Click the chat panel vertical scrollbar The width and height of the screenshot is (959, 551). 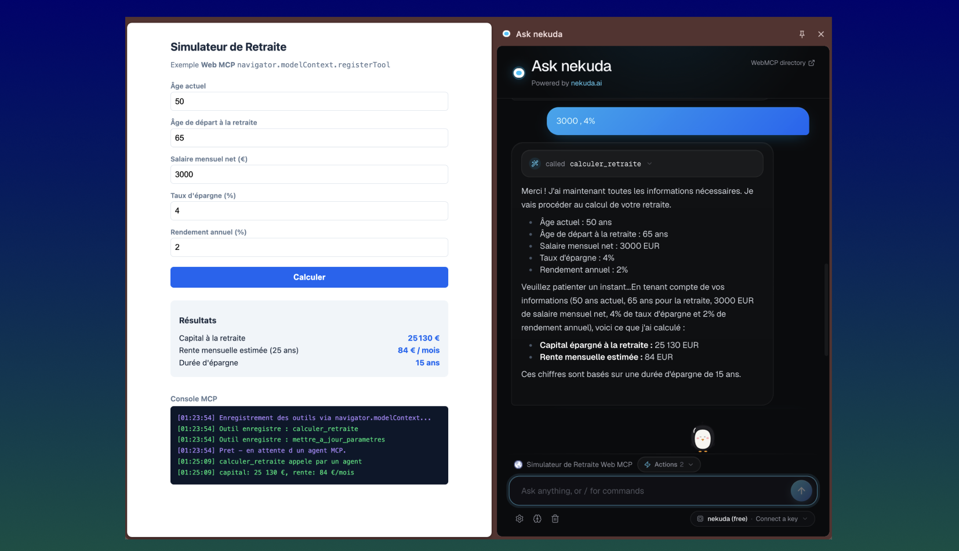click(x=826, y=310)
